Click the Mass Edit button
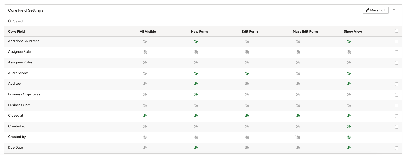 click(375, 10)
